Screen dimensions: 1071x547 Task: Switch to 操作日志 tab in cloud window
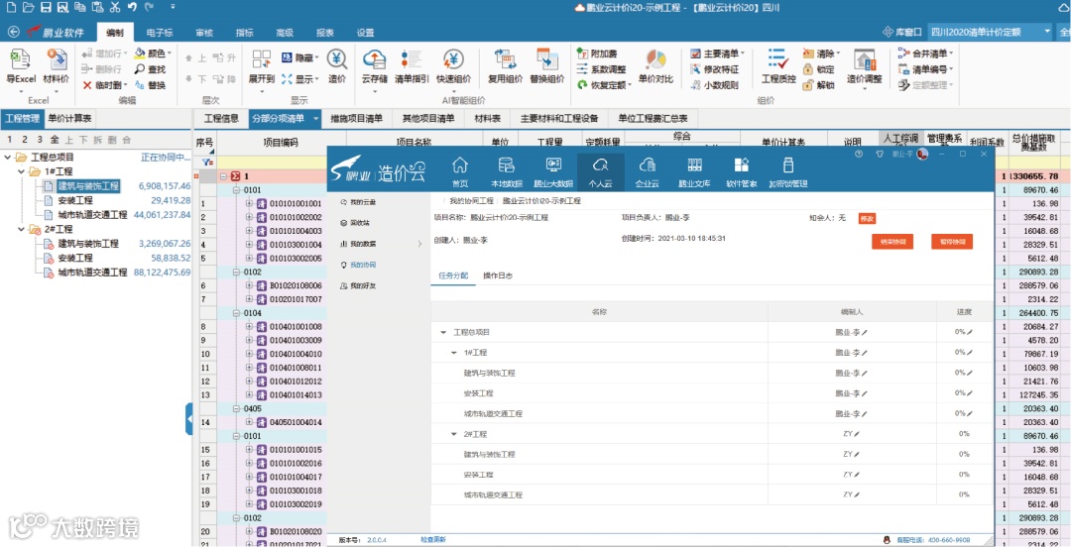(497, 275)
